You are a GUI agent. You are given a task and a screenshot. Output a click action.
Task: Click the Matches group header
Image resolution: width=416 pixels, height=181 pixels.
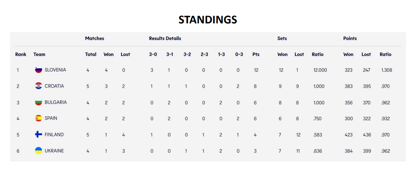[95, 39]
